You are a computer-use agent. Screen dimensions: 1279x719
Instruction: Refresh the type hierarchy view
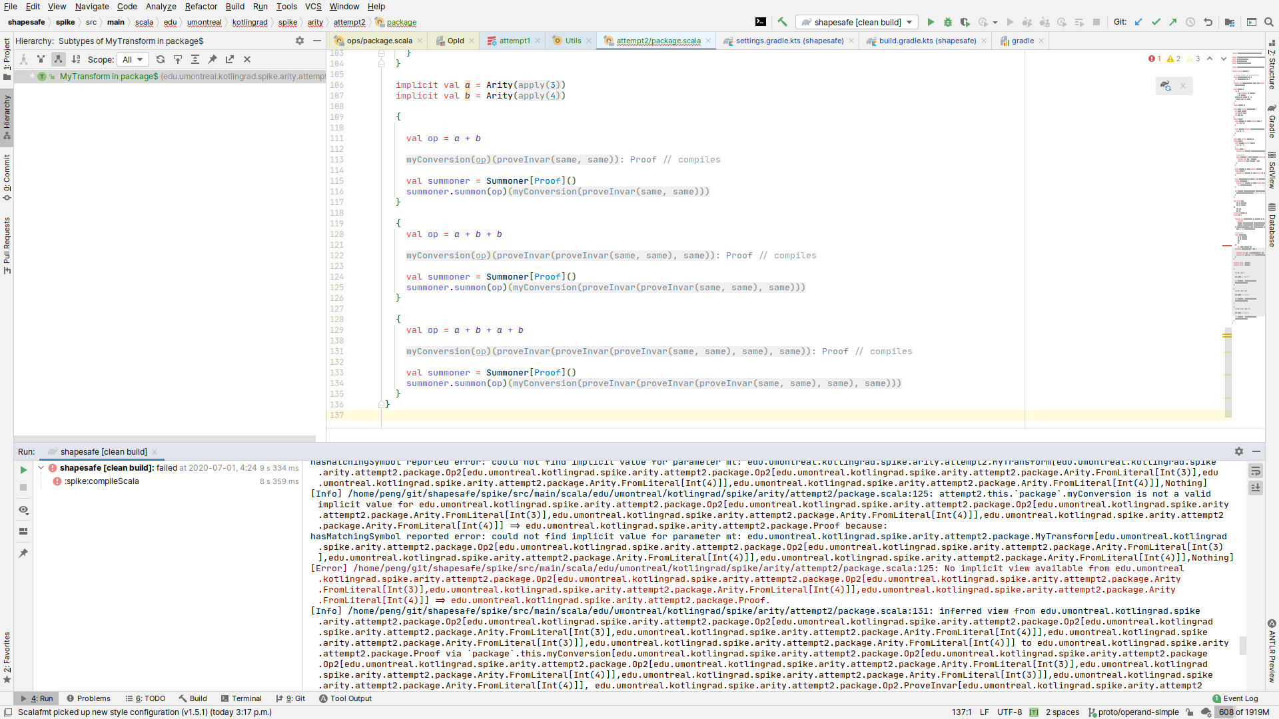click(161, 59)
